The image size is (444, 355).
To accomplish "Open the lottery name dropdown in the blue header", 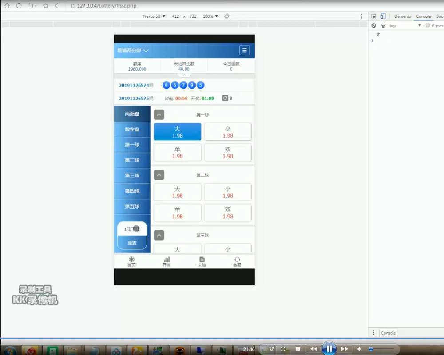I will click(x=133, y=50).
